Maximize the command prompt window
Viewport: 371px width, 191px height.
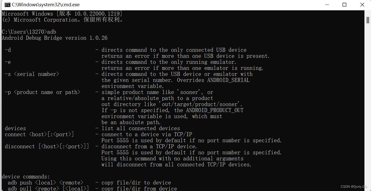[x=344, y=5]
